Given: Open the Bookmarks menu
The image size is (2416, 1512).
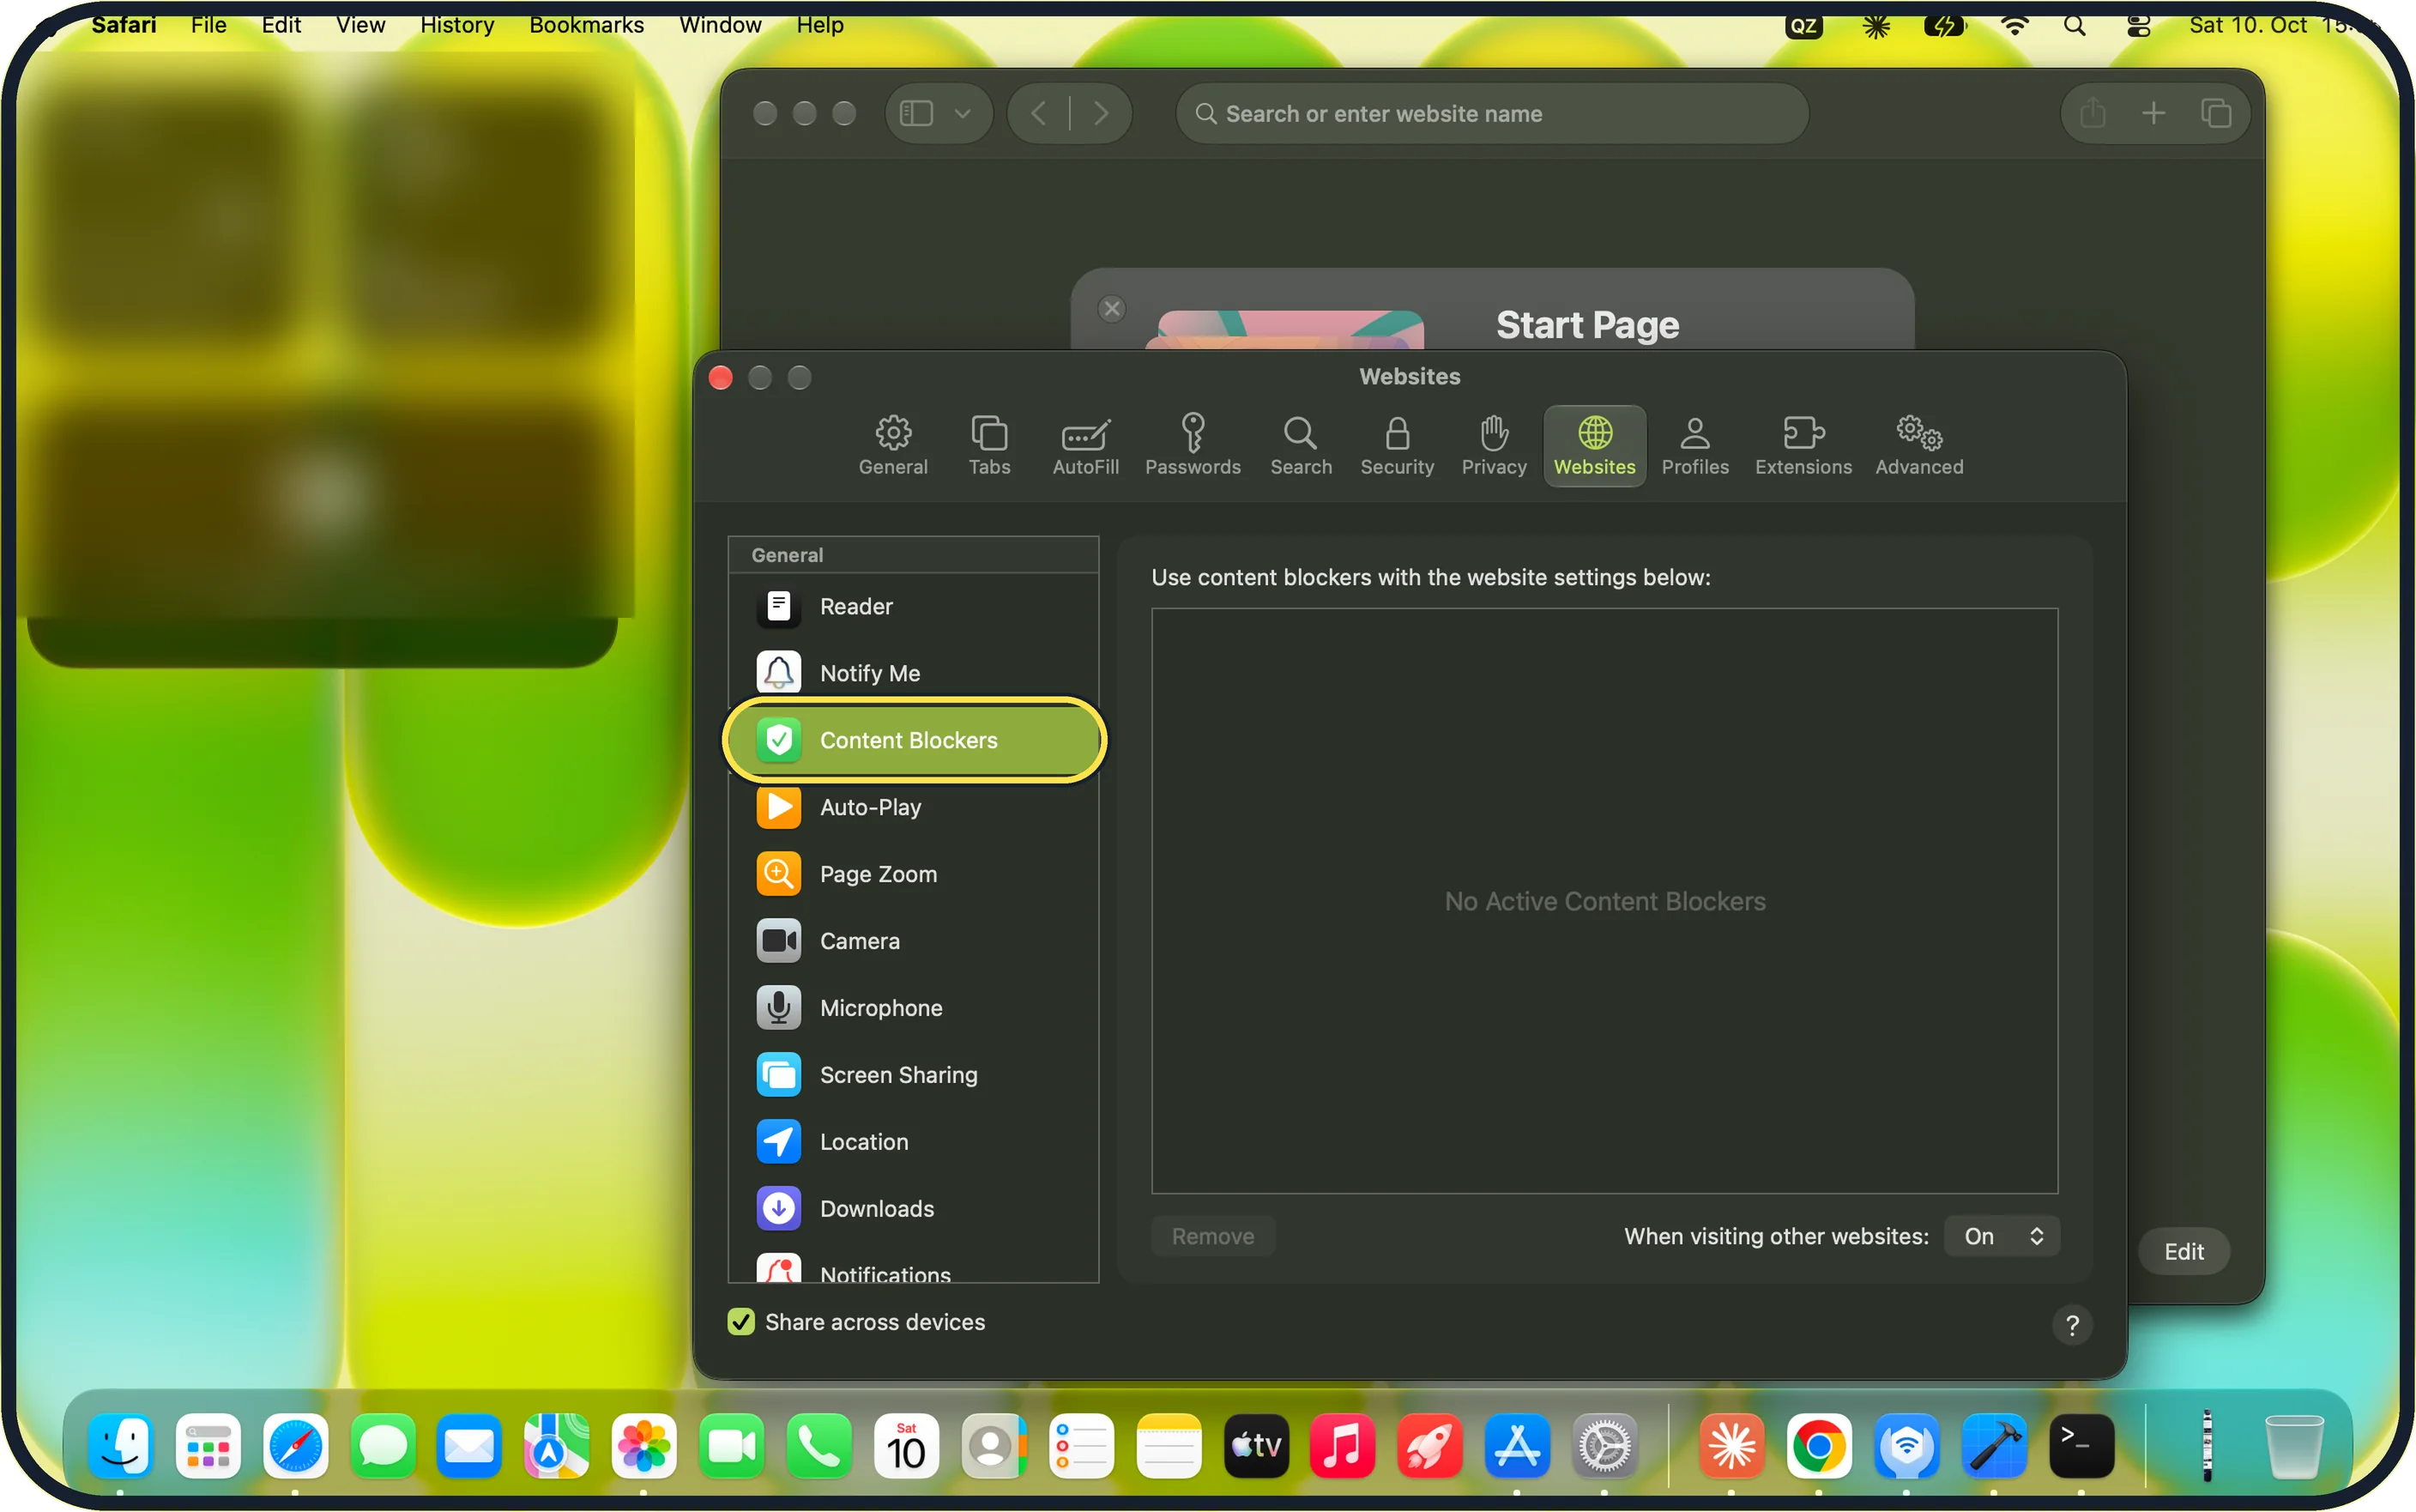Looking at the screenshot, I should click(587, 25).
